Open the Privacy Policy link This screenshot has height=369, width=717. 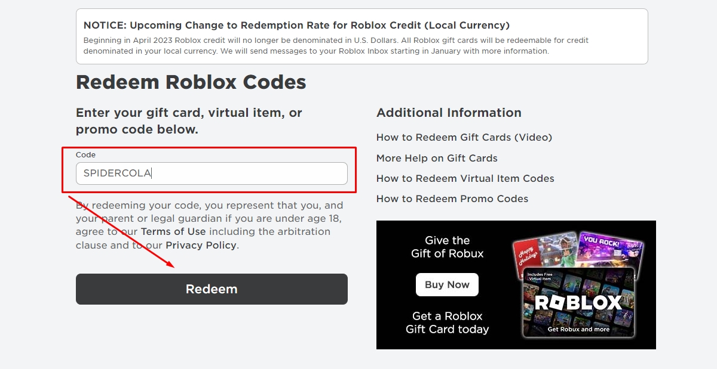pyautogui.click(x=201, y=245)
